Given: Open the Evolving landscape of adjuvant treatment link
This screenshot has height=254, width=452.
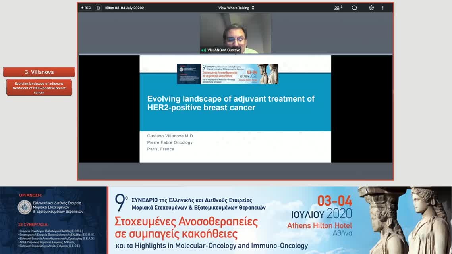Looking at the screenshot, I should (x=39, y=87).
